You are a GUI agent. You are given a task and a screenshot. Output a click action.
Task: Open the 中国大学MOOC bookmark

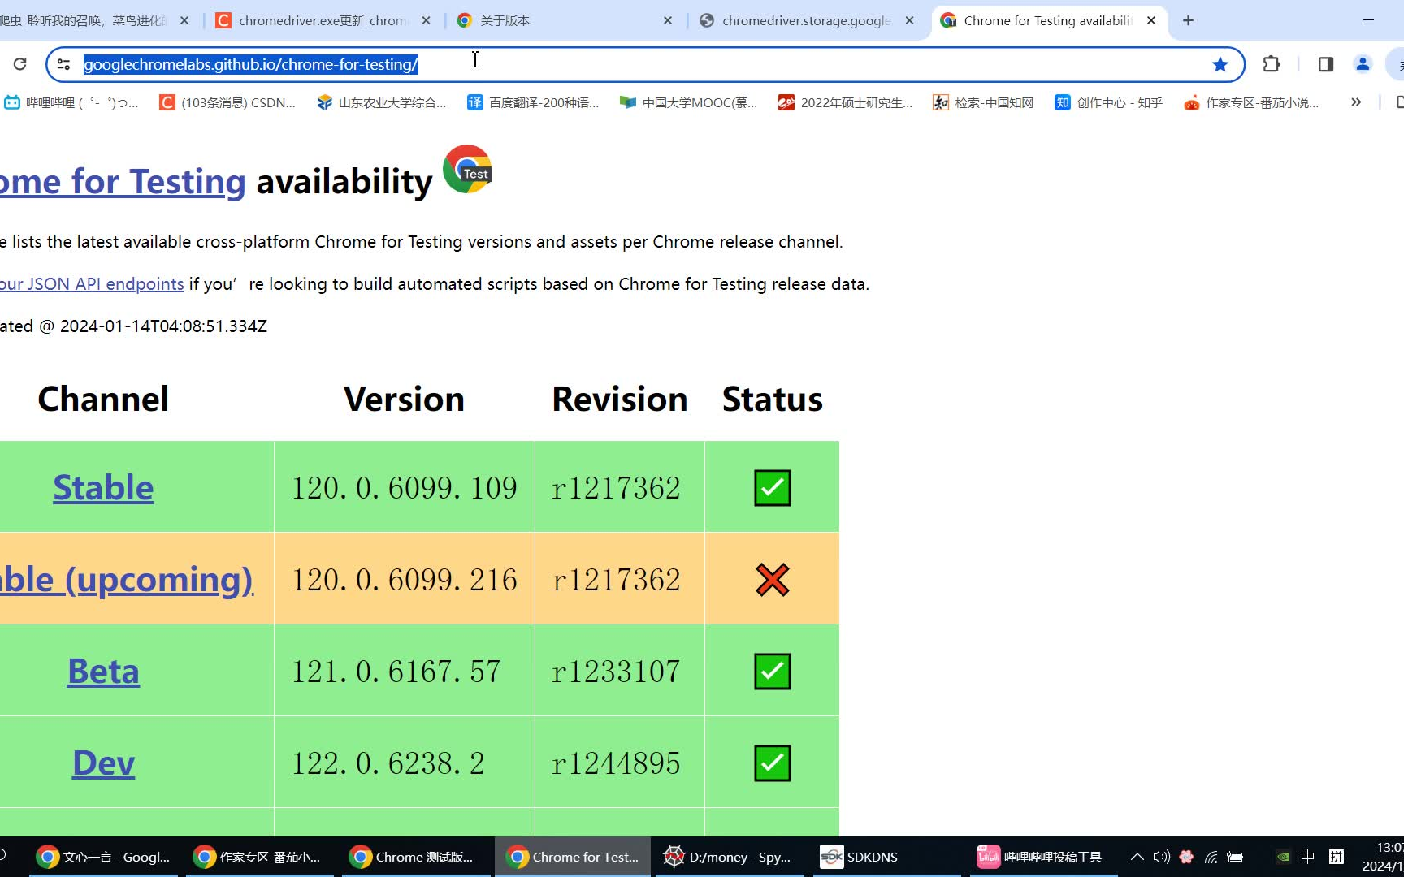[x=688, y=102]
